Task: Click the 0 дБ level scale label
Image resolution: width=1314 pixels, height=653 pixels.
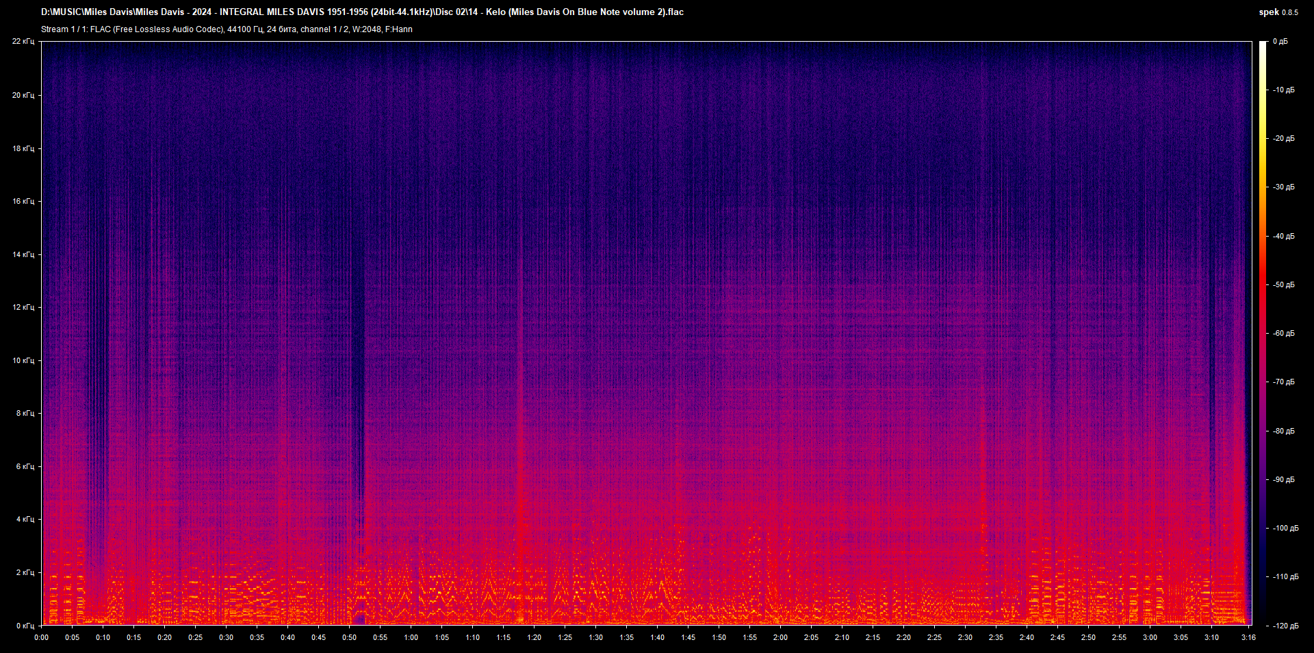Action: click(x=1280, y=42)
